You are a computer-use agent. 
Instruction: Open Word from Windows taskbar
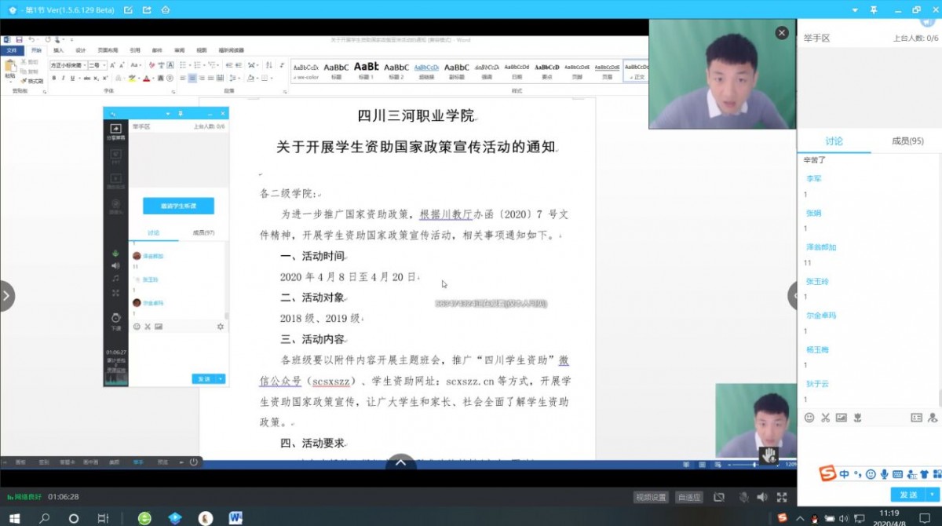(235, 518)
